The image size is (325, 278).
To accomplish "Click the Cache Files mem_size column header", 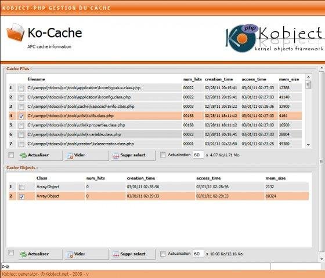I will [289, 79].
